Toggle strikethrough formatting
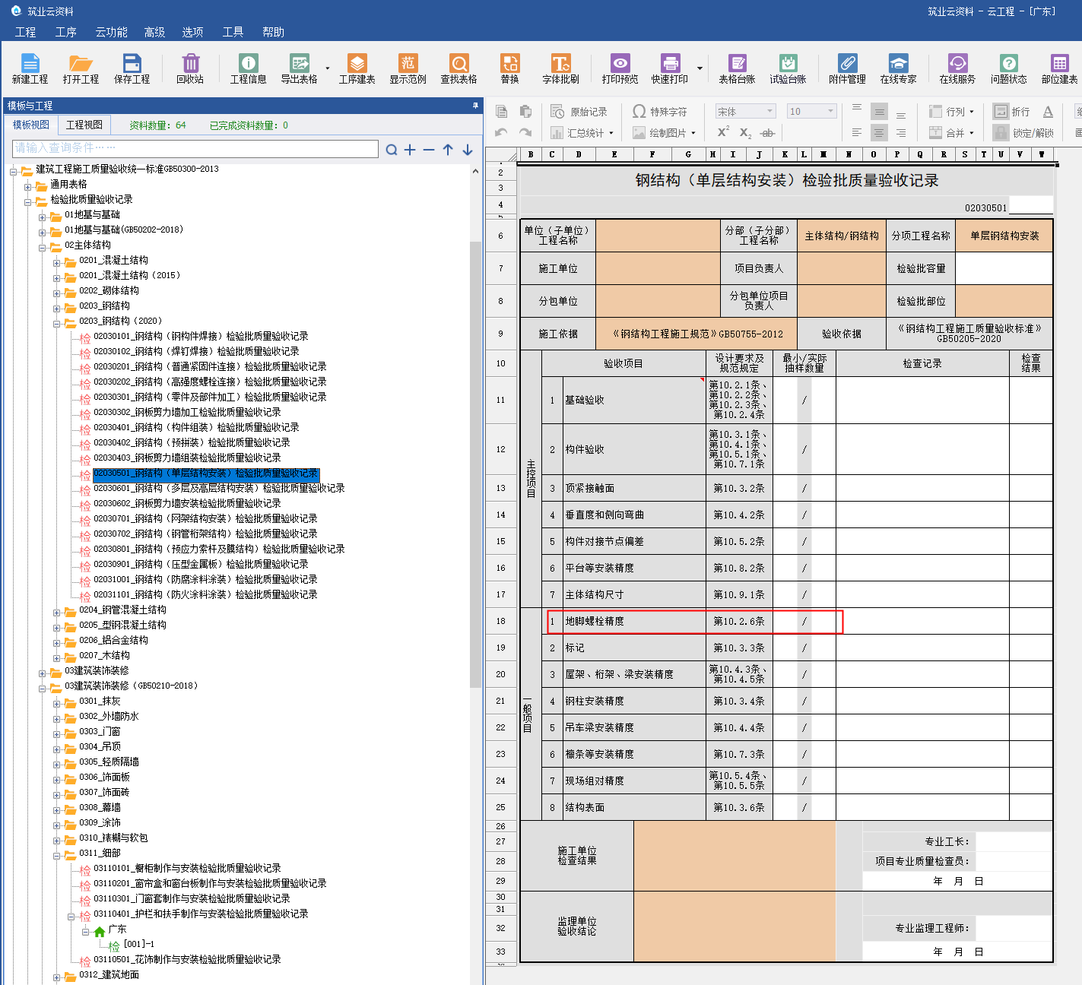The image size is (1082, 985). [x=768, y=133]
